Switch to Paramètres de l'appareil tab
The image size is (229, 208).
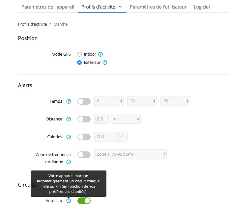pos(48,7)
